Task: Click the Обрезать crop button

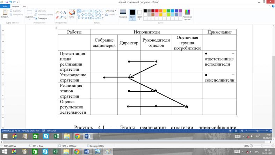Action: [40, 11]
